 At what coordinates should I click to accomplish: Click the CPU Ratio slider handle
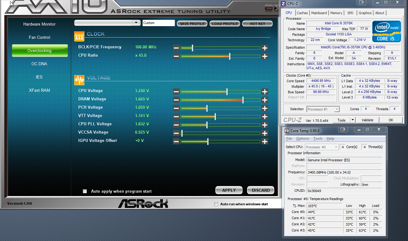pos(230,56)
